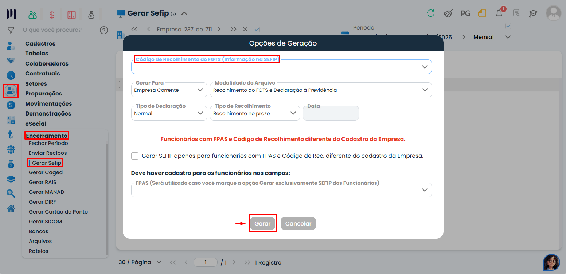This screenshot has height=274, width=566.
Task: Open the PG shortcut in the header
Action: [465, 13]
